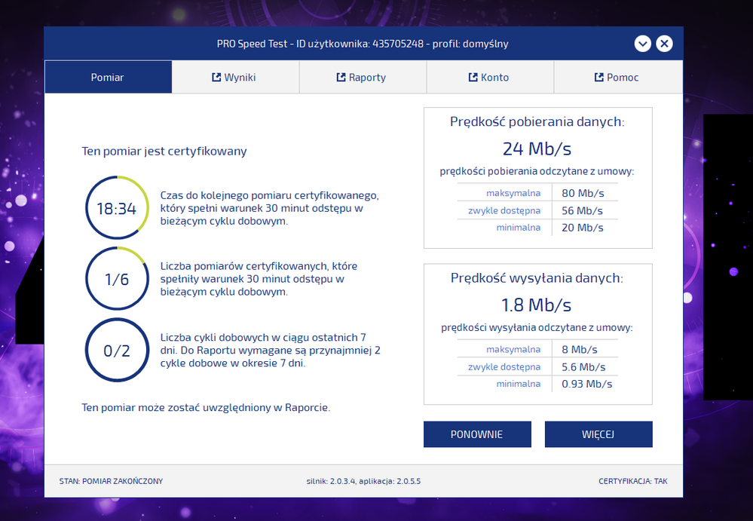This screenshot has height=521, width=753.
Task: Switch to the Pomiar tab
Action: (108, 77)
